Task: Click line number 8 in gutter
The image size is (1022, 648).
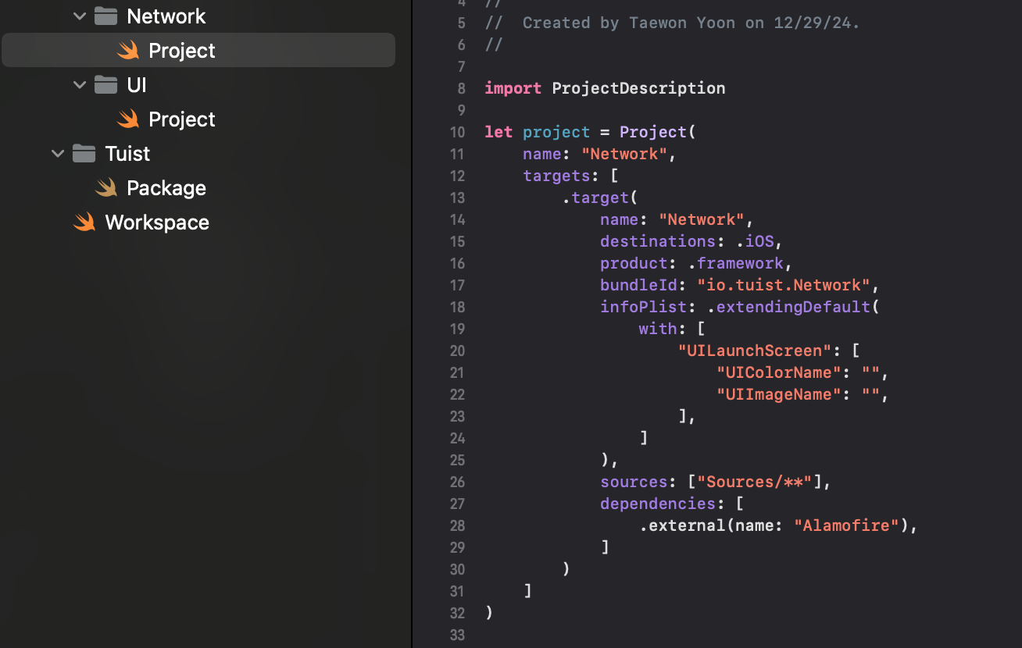Action: pyautogui.click(x=462, y=89)
